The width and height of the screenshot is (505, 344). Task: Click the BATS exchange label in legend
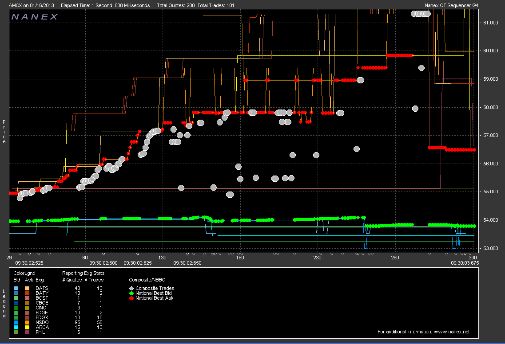tap(42, 289)
